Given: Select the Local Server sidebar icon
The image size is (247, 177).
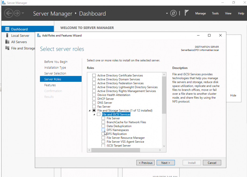Looking at the screenshot, I should point(7,35).
